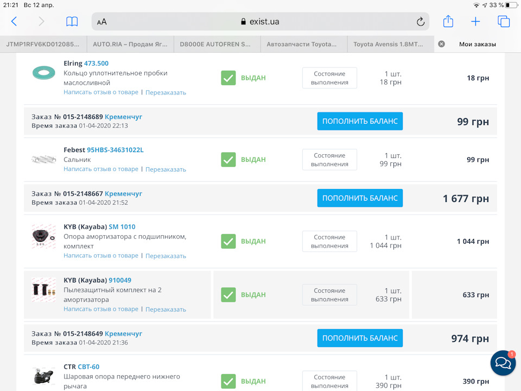The height and width of the screenshot is (391, 521).
Task: Select order total 974 грн
Action: (x=470, y=338)
